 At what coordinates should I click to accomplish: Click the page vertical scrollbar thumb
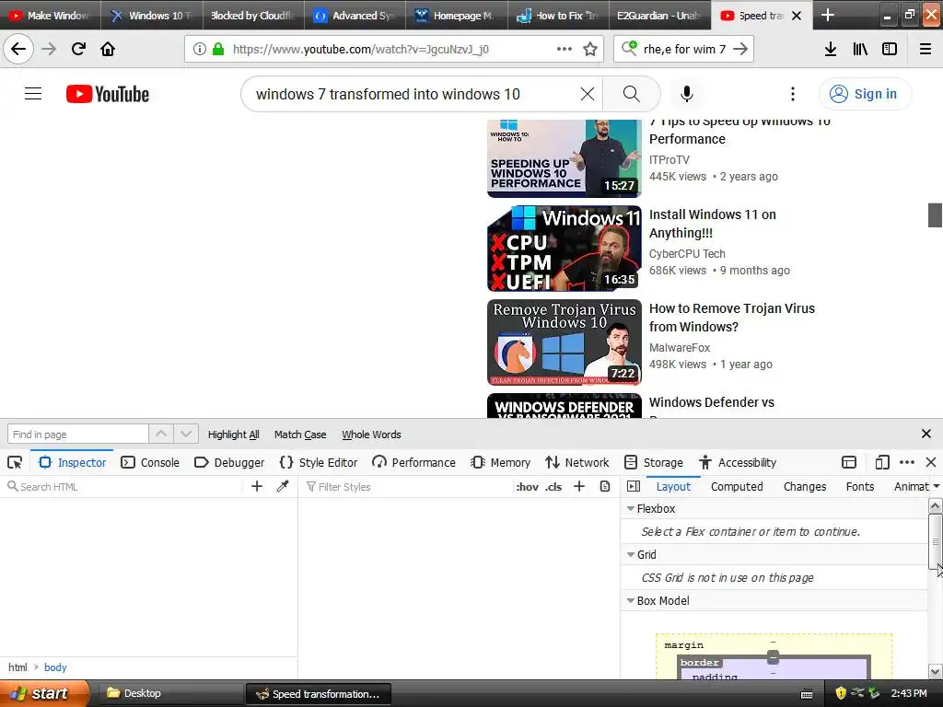click(x=935, y=215)
